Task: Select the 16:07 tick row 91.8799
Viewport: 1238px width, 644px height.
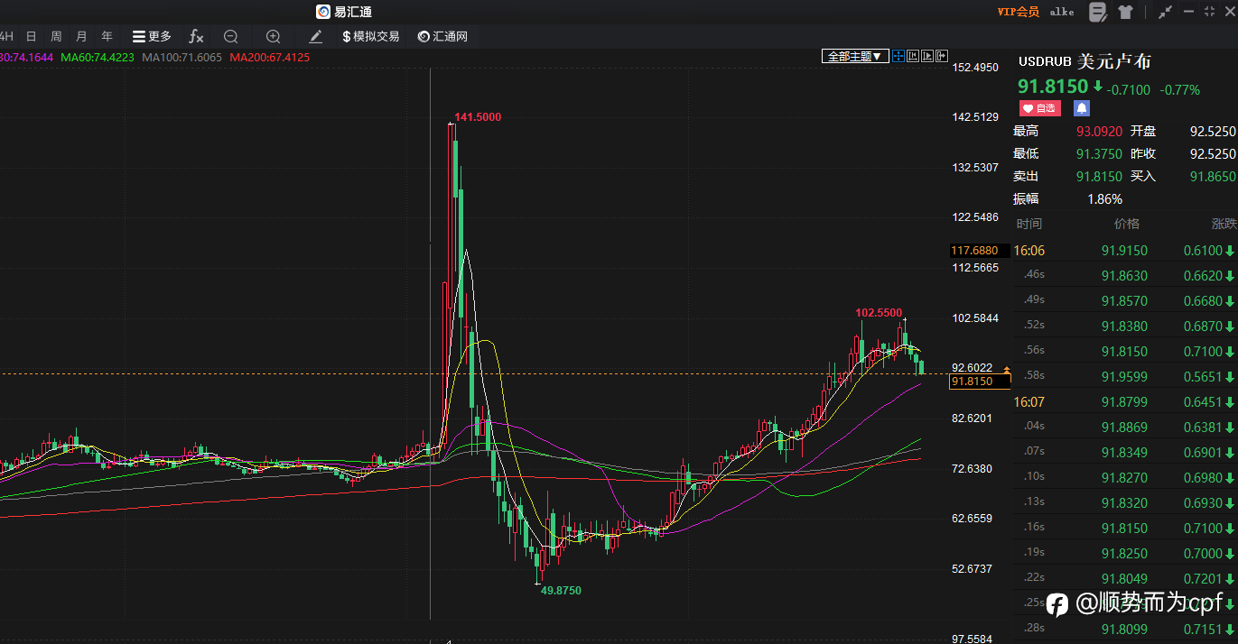Action: coord(1125,402)
